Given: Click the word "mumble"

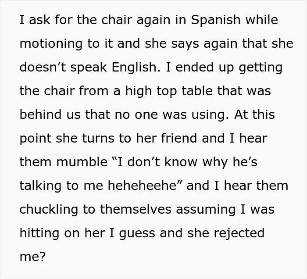Looking at the screenshot, I should coord(82,162).
